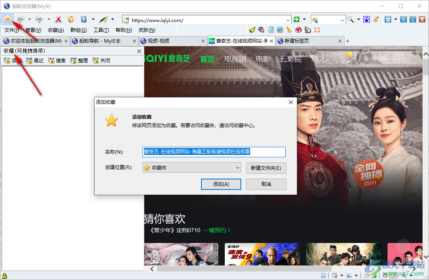Select the bookmark name input field
The image size is (429, 280).
click(213, 152)
